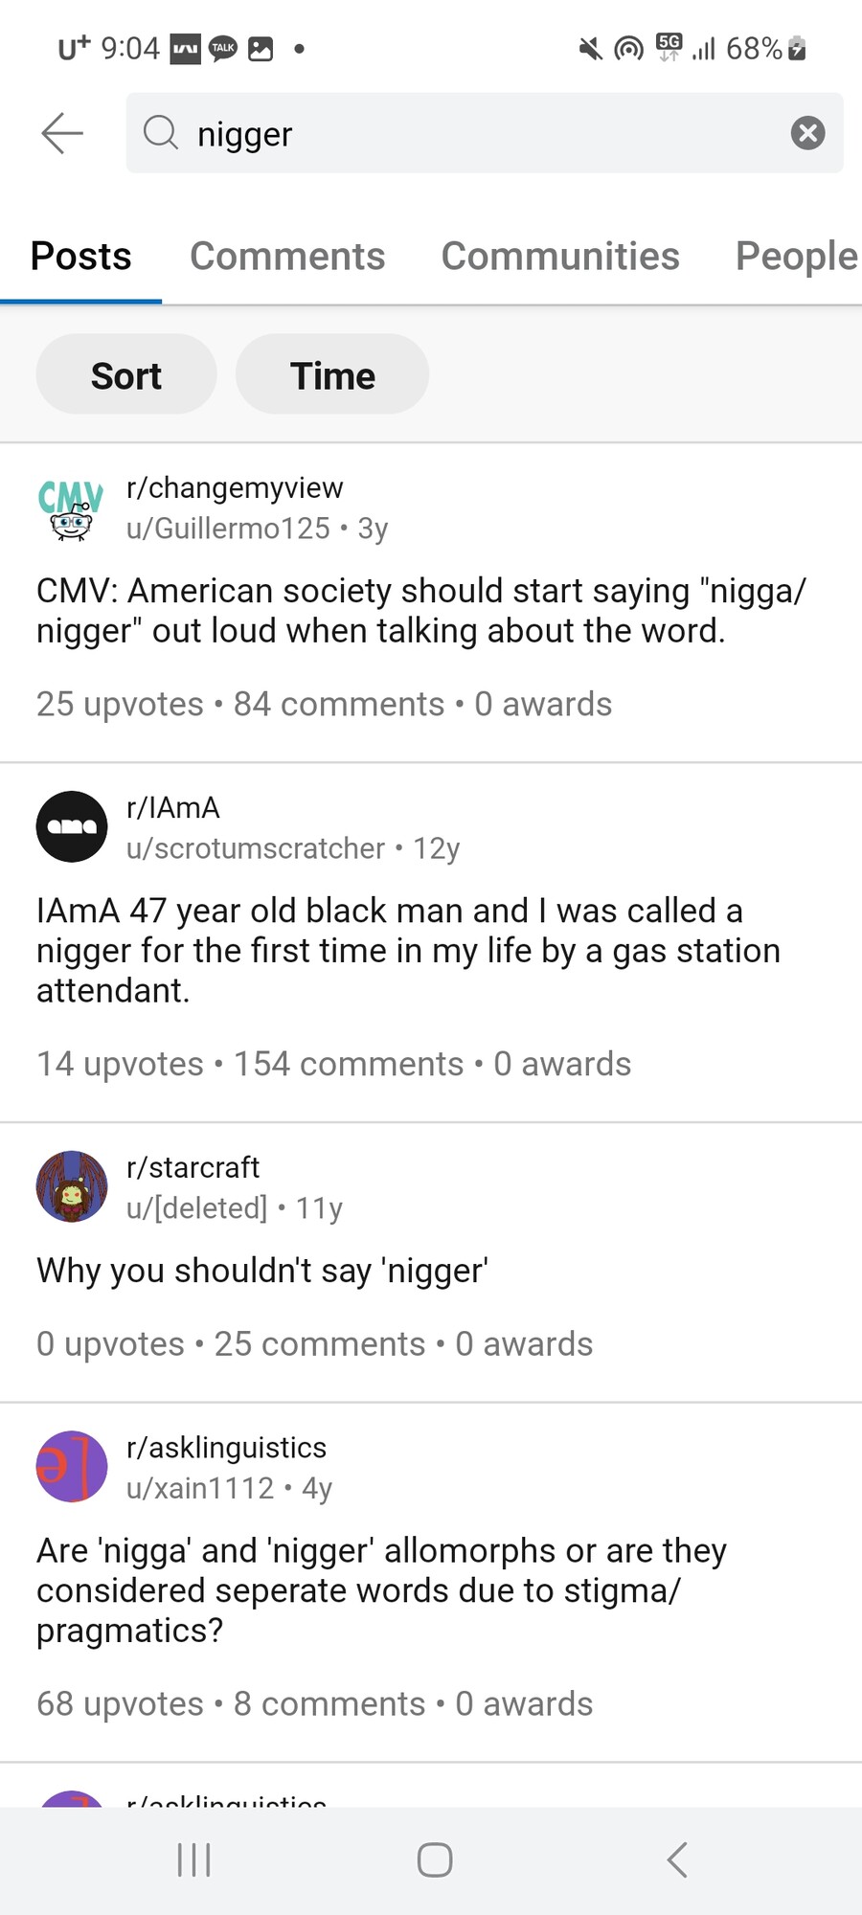Select the Posts tab
Screen dimensions: 862x1915
81,257
